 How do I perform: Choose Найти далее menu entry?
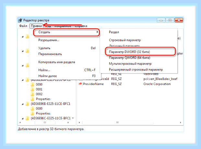[48, 76]
